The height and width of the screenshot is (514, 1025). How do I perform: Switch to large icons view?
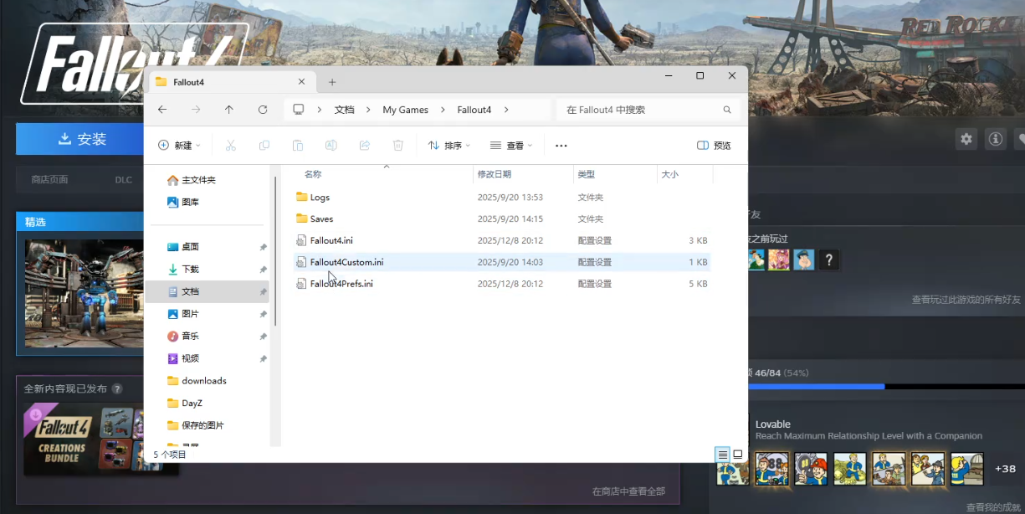pyautogui.click(x=738, y=455)
